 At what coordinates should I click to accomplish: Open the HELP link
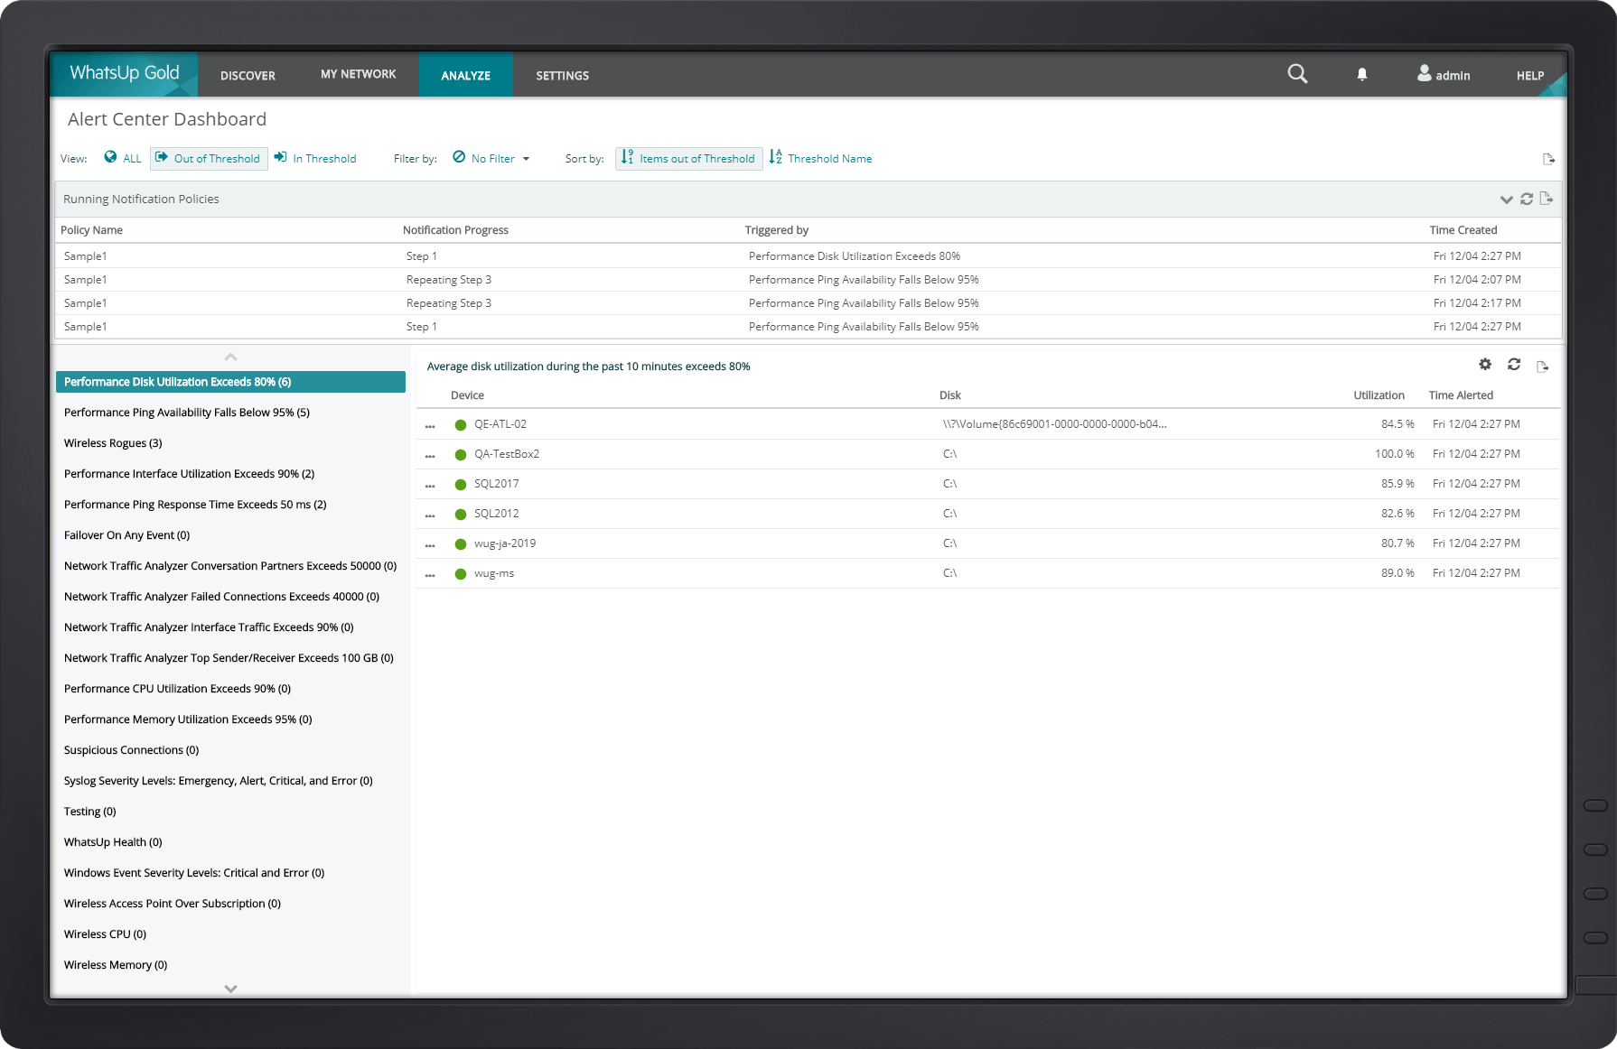click(x=1529, y=75)
